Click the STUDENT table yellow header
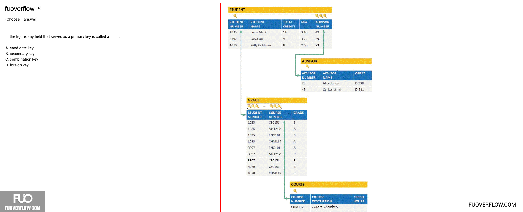 coord(280,10)
